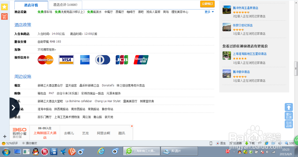The image size is (298, 157).
Task: Select 阿里去啊 in price comparison bar
Action: (103, 133)
